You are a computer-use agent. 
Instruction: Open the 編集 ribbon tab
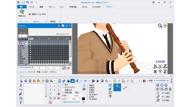click(x=41, y=7)
